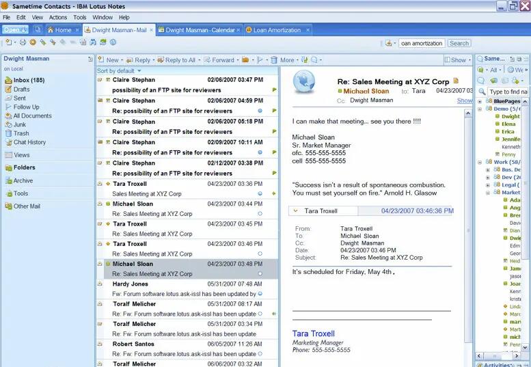Open the Inbox folder icon
This screenshot has width=531, height=367.
pos(8,81)
